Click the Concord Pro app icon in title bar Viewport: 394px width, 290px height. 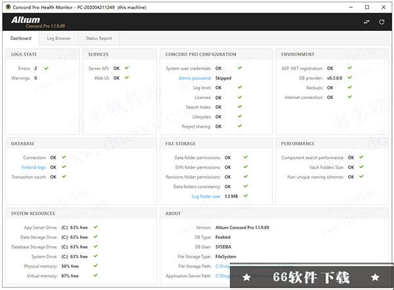point(8,7)
